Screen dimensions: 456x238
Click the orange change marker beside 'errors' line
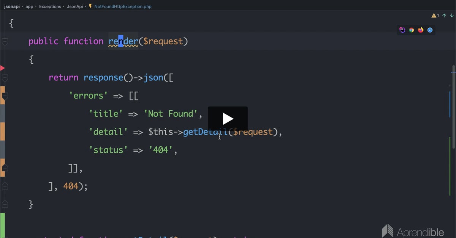(x=2, y=95)
